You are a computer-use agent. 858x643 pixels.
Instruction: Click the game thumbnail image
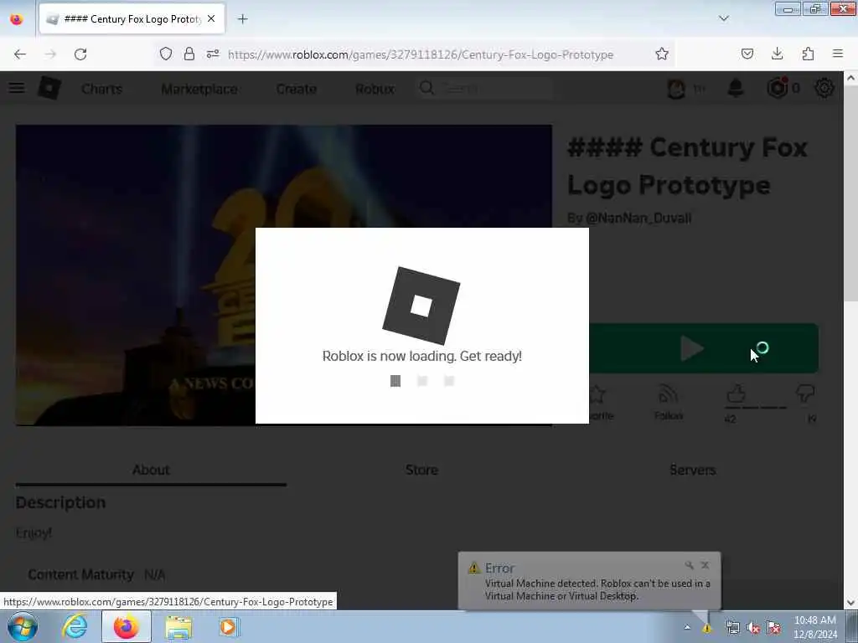(x=283, y=275)
